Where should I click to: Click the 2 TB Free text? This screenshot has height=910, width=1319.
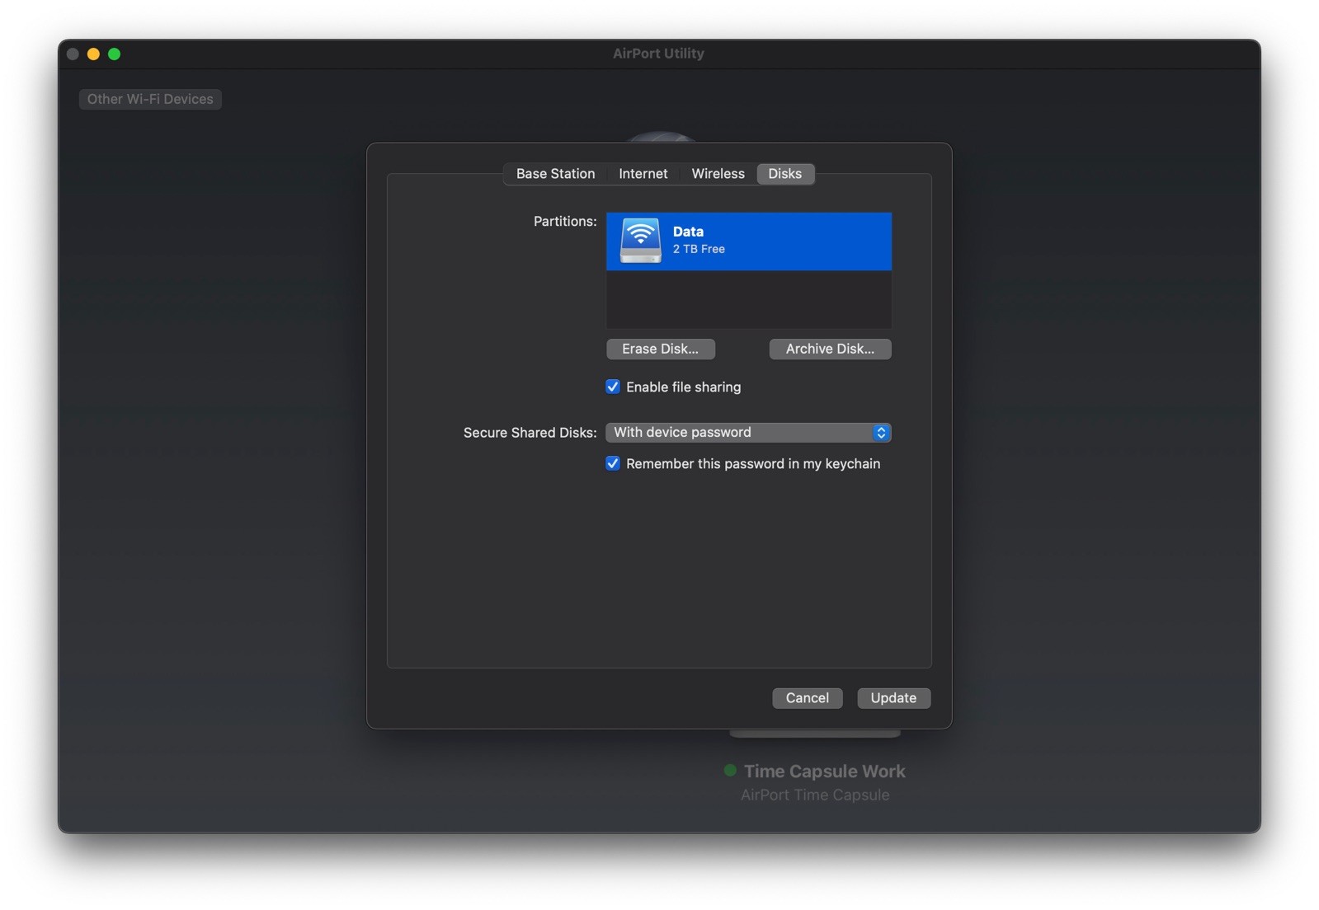[x=699, y=249]
